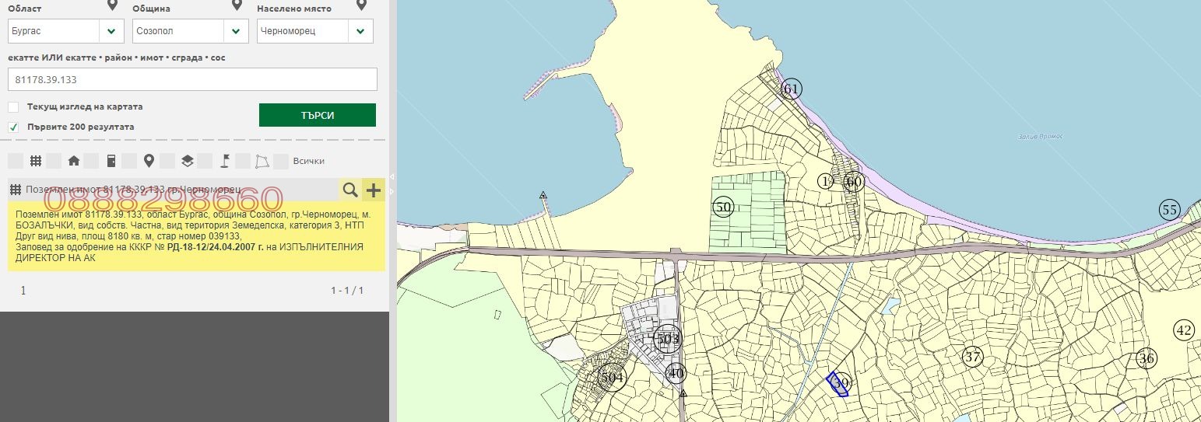Enable 'Текущ изглед на картата' checkbox
This screenshot has width=1201, height=422.
(x=13, y=107)
